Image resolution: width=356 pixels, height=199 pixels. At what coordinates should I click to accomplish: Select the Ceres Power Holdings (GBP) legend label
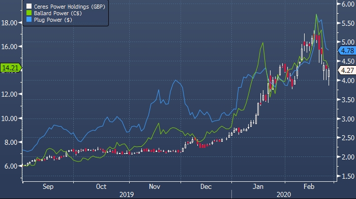point(70,7)
